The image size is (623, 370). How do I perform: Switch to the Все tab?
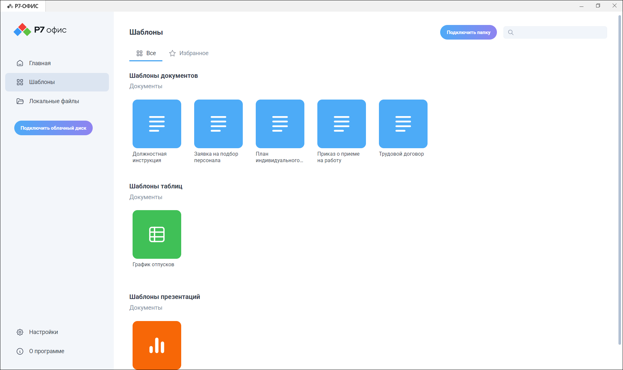[146, 53]
